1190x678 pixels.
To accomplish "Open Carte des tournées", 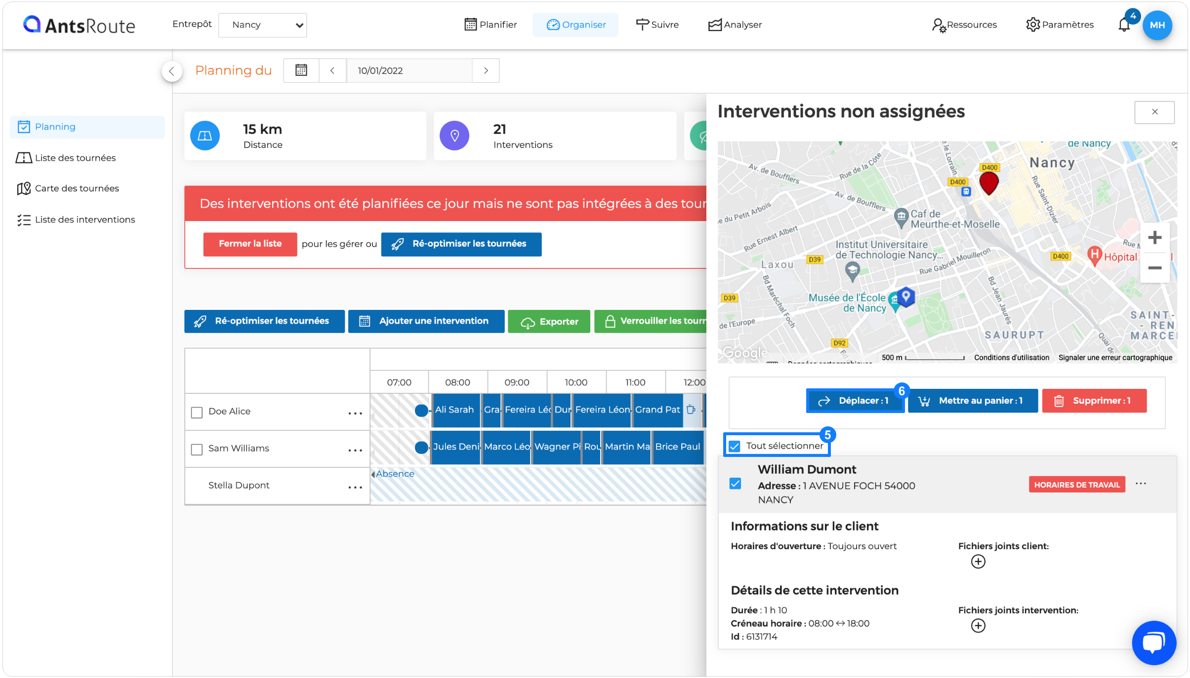I will coord(68,188).
